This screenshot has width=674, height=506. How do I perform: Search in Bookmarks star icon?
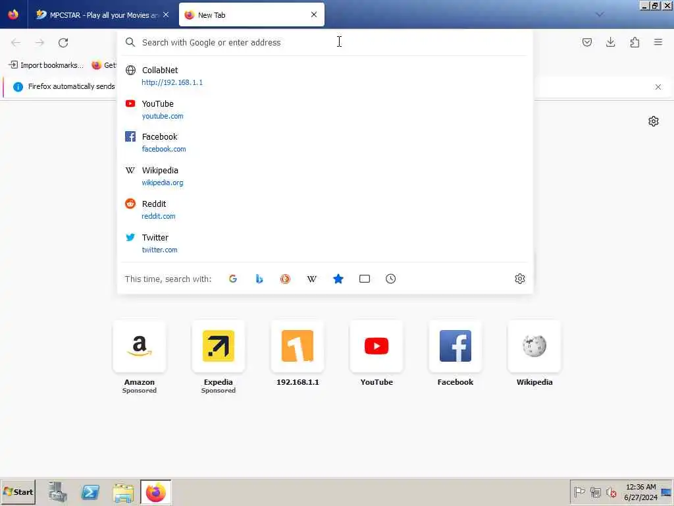coord(338,279)
